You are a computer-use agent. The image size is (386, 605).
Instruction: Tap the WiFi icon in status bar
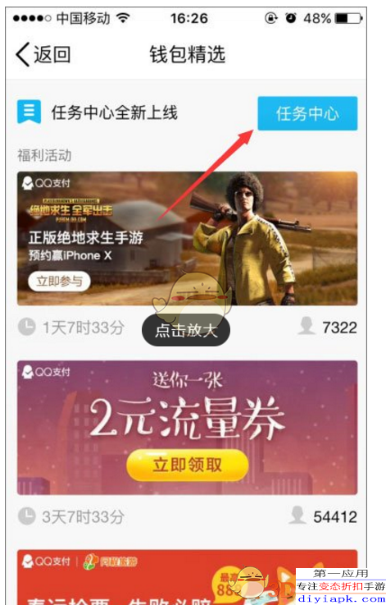coord(123,18)
